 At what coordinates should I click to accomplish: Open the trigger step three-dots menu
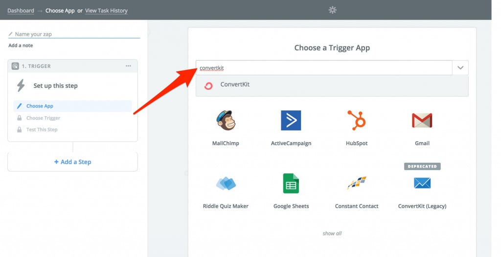129,66
